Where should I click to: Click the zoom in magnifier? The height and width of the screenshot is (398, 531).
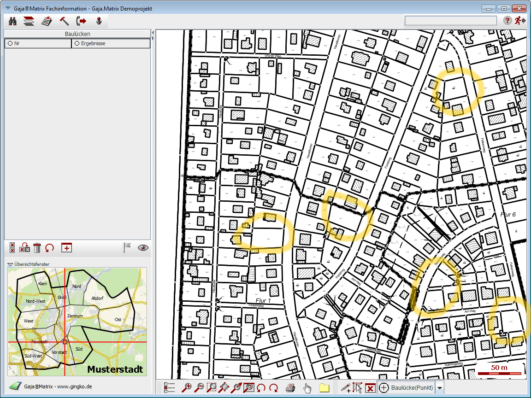point(187,388)
